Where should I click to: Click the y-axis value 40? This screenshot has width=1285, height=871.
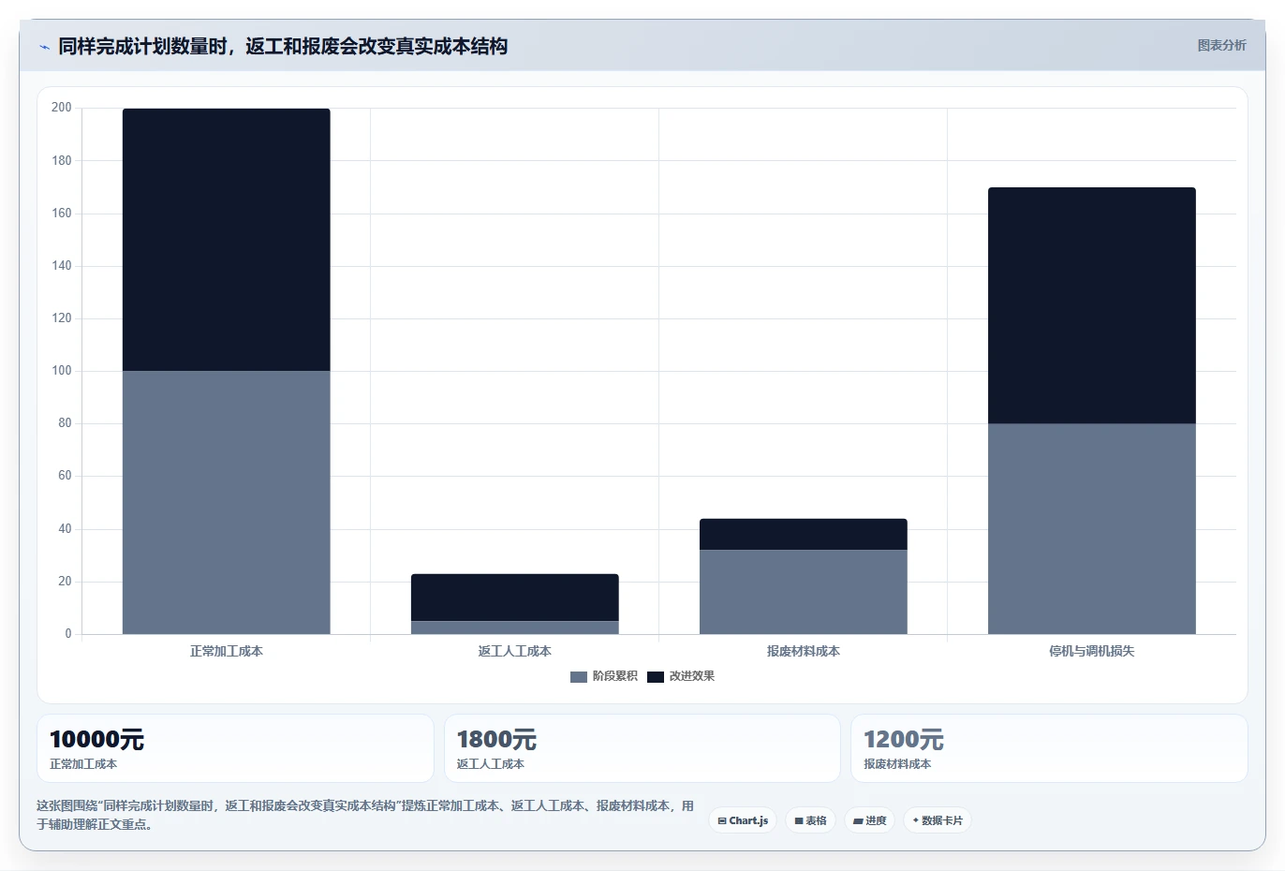tap(65, 529)
